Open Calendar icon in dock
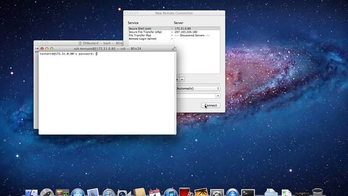This screenshot has width=348, height=196. click(154, 192)
